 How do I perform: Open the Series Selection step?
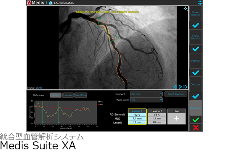tap(195, 14)
